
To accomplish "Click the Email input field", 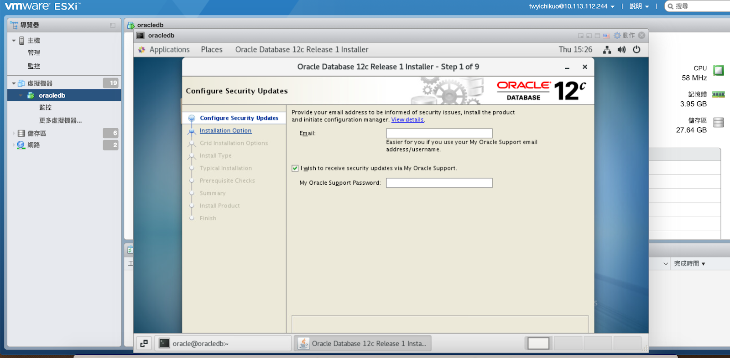I will (x=439, y=133).
